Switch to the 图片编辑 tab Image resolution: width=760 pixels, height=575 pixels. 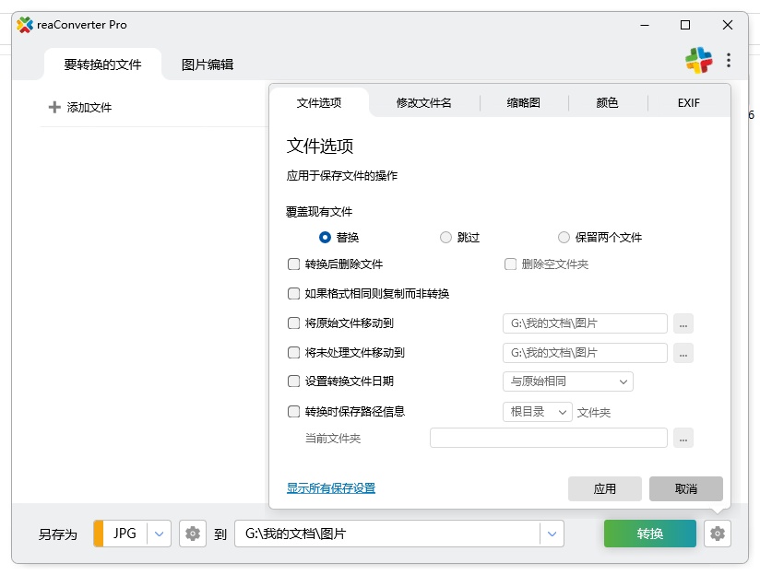[x=208, y=65]
